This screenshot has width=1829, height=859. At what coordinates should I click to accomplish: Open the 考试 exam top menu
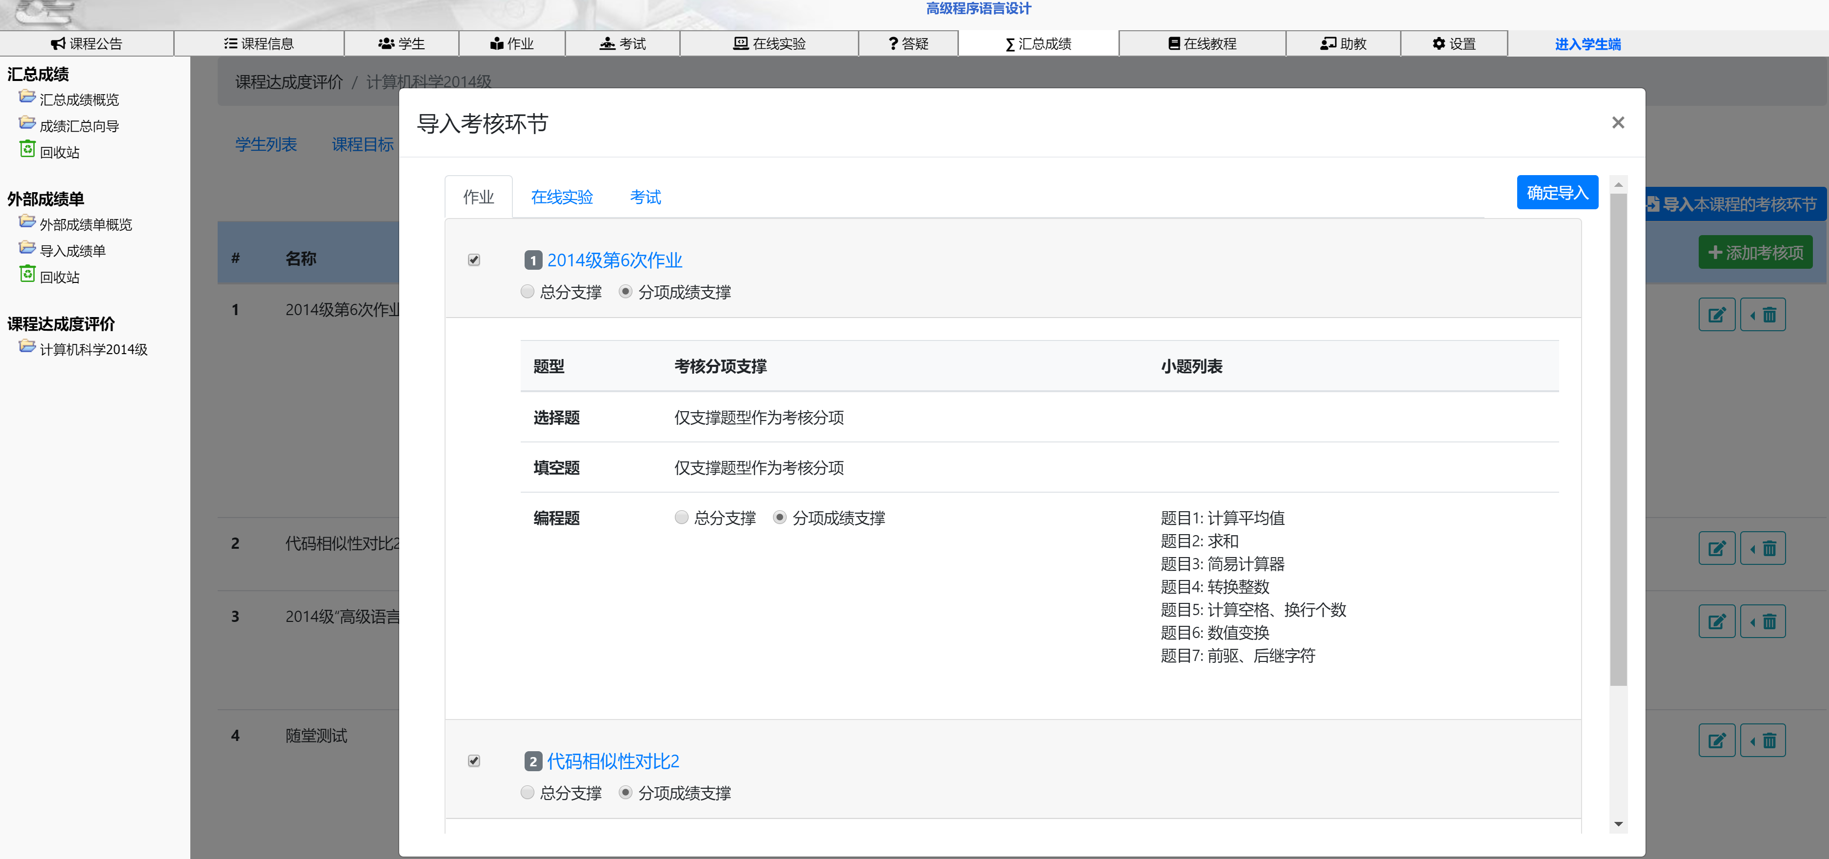(x=623, y=44)
